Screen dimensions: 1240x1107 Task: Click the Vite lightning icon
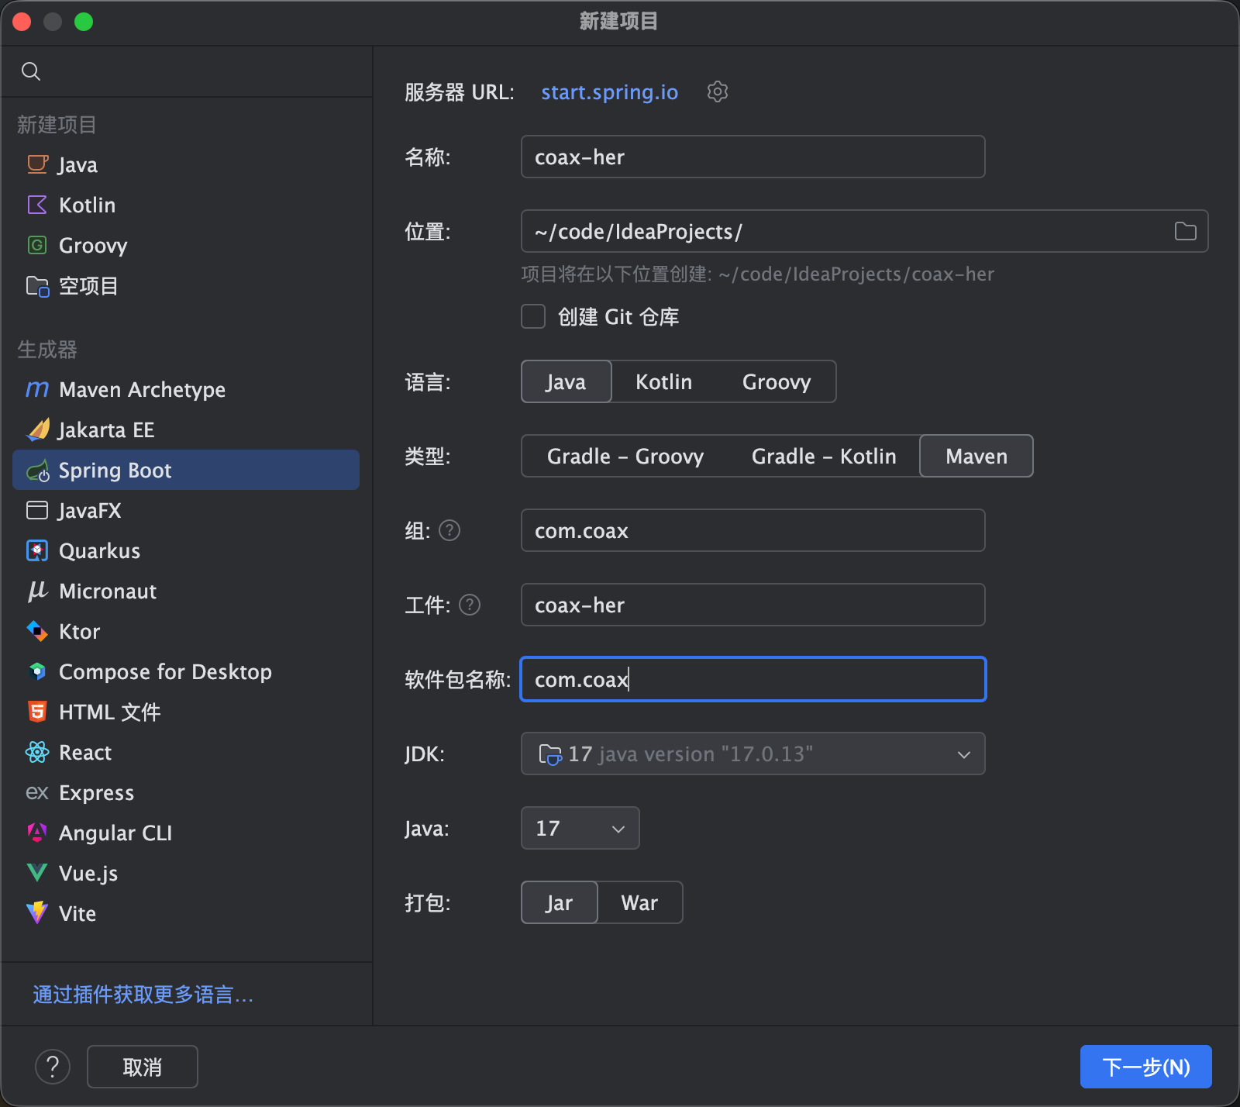pyautogui.click(x=37, y=913)
